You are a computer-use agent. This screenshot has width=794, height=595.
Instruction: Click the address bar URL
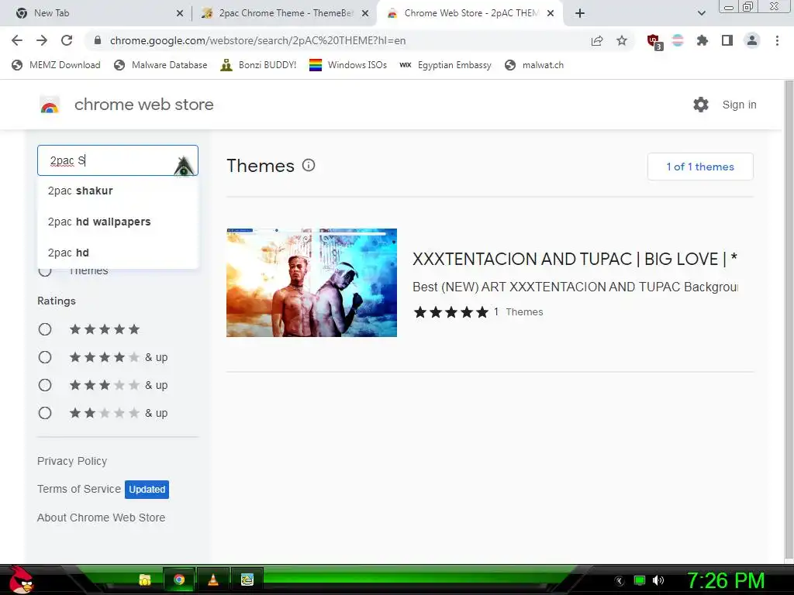[257, 40]
